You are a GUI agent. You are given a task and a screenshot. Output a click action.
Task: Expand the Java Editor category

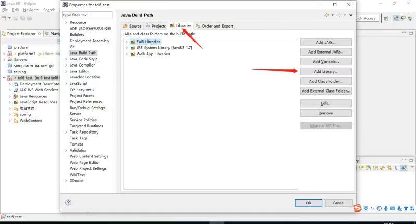point(66,71)
